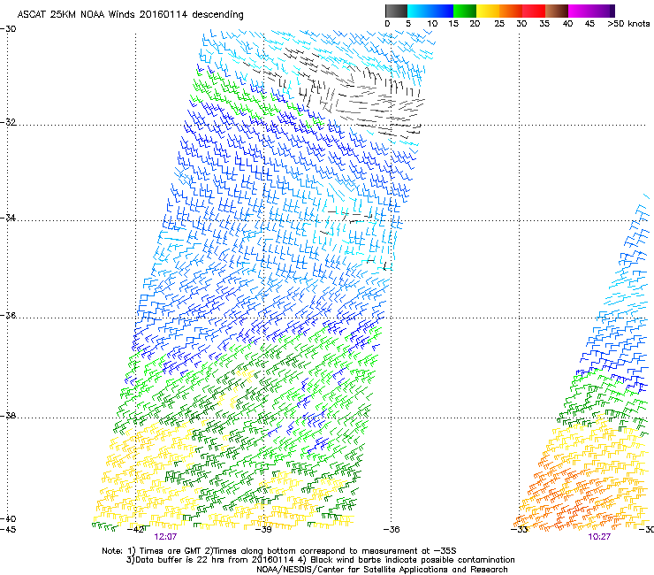Click the purple swath time '10:27'
654x575 pixels.
click(x=599, y=537)
